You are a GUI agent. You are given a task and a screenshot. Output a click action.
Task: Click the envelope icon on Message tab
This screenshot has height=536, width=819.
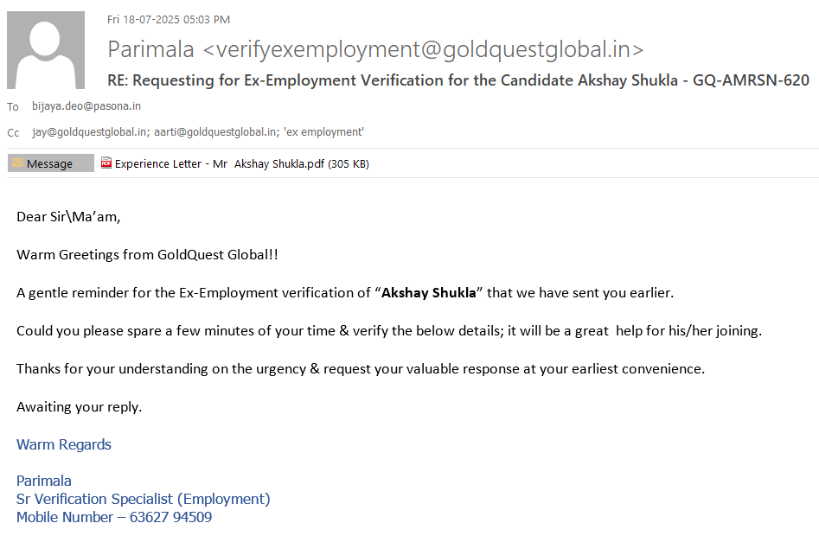point(17,163)
